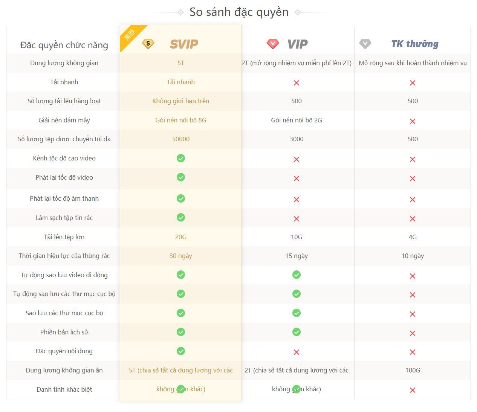The height and width of the screenshot is (412, 477).
Task: Click VIP red cross for Làm sạch tập tin rác
Action: tap(297, 219)
